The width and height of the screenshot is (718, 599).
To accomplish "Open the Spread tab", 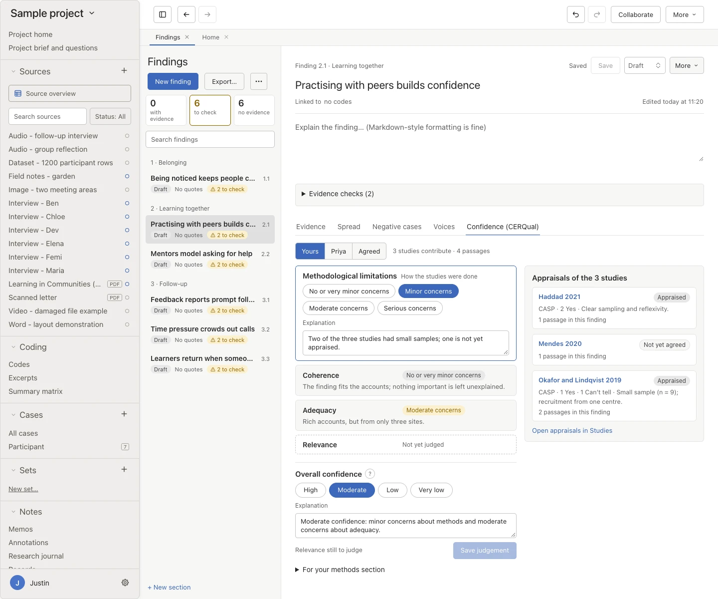I will [x=349, y=227].
